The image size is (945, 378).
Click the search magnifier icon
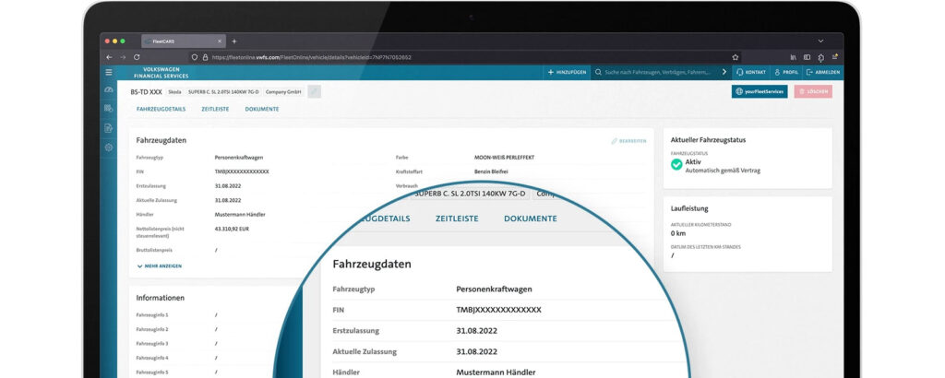(598, 72)
